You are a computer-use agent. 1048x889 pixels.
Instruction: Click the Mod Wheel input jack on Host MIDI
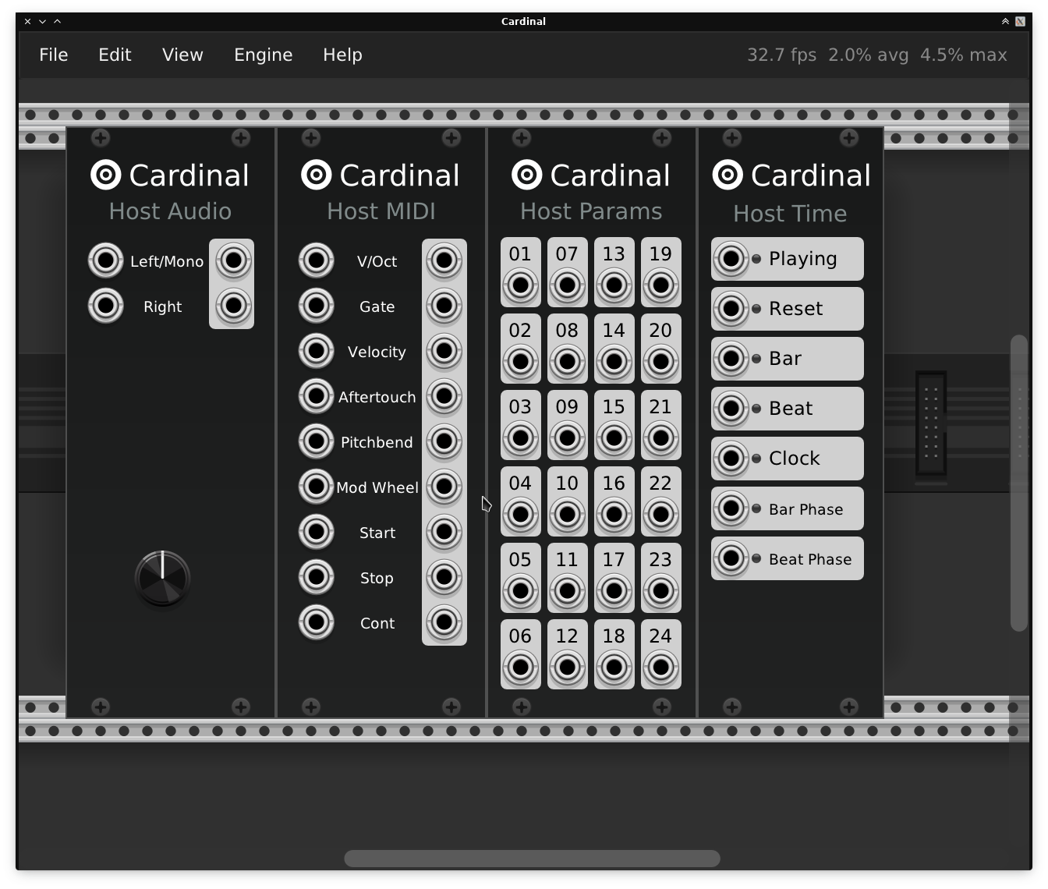(317, 487)
